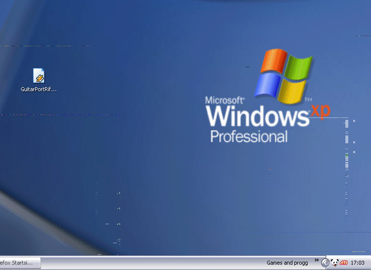Select the GuitarPortRif... desktop file icon
Viewport: 371px width, 270px height.
pyautogui.click(x=39, y=76)
